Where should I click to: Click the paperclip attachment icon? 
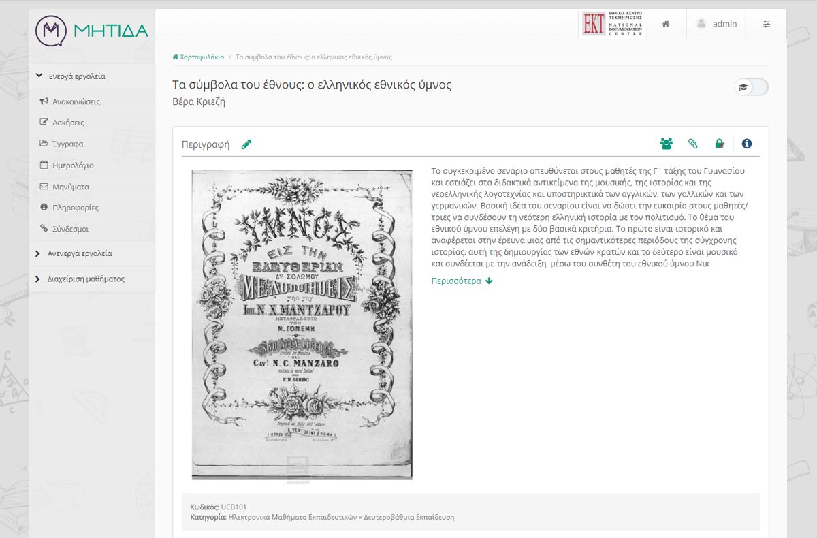[692, 144]
